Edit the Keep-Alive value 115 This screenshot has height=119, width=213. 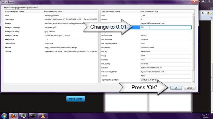(x=71, y=40)
